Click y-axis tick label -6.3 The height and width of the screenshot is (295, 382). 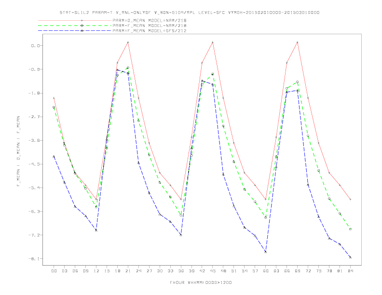pyautogui.click(x=33, y=211)
